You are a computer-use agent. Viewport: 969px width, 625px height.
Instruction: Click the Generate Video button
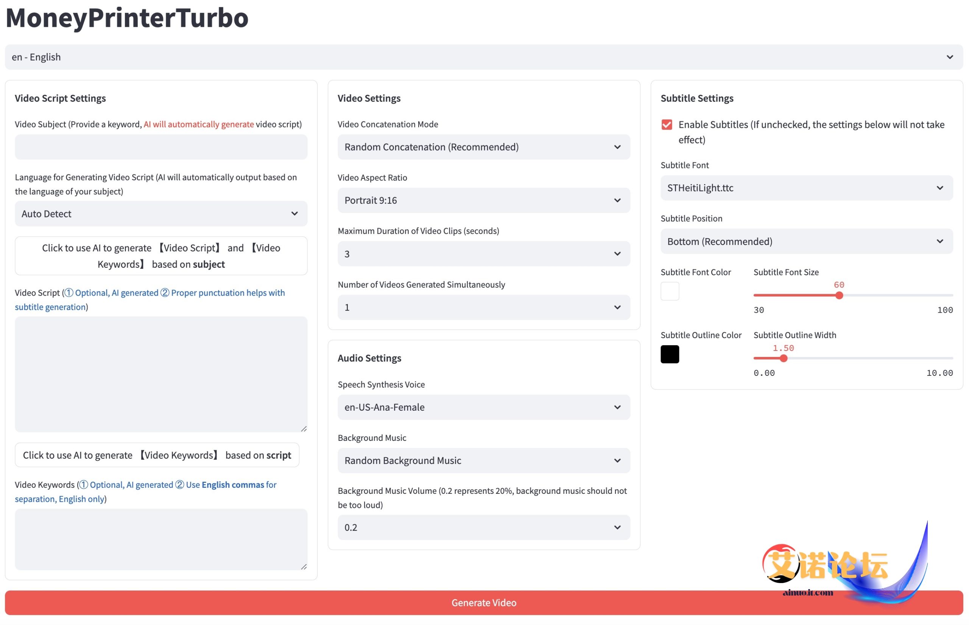(484, 603)
